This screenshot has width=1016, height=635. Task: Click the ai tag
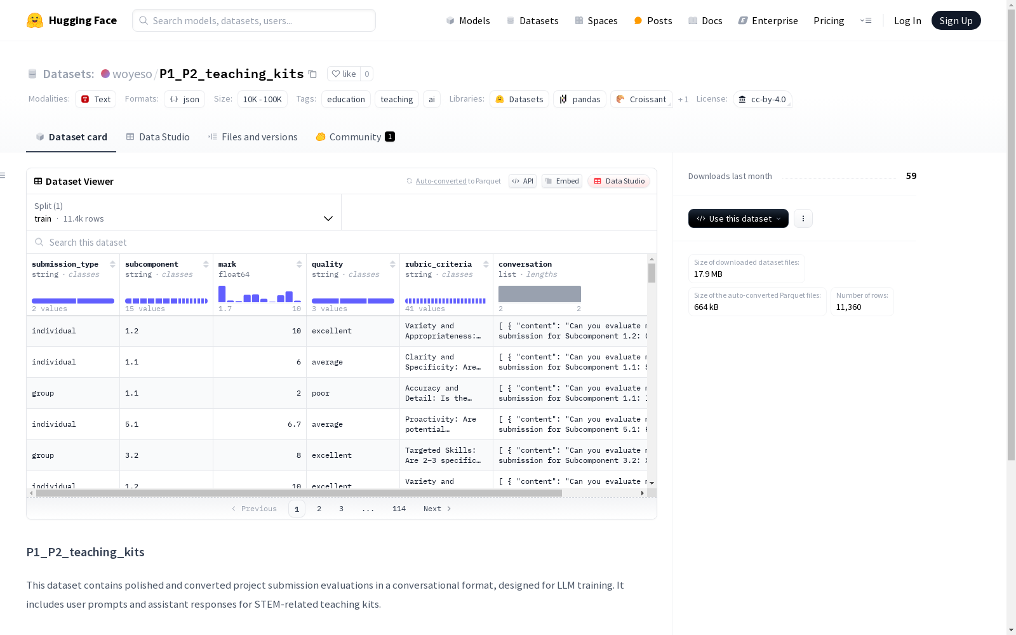(432, 99)
